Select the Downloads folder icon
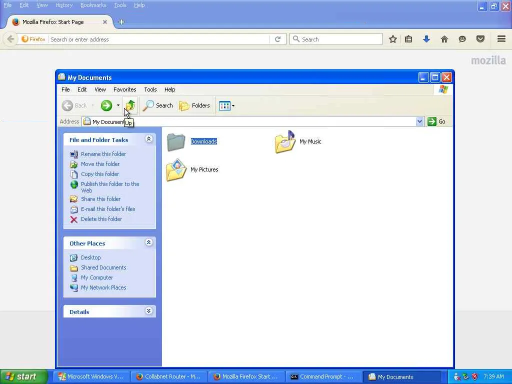Screen dimensions: 512x384 pos(176,141)
